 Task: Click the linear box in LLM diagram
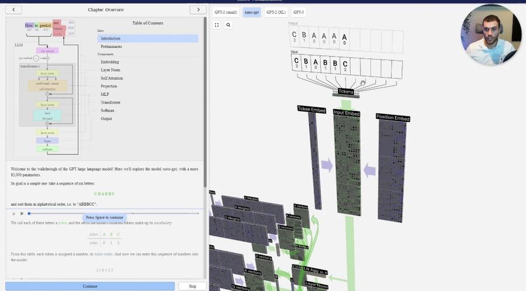[47, 141]
